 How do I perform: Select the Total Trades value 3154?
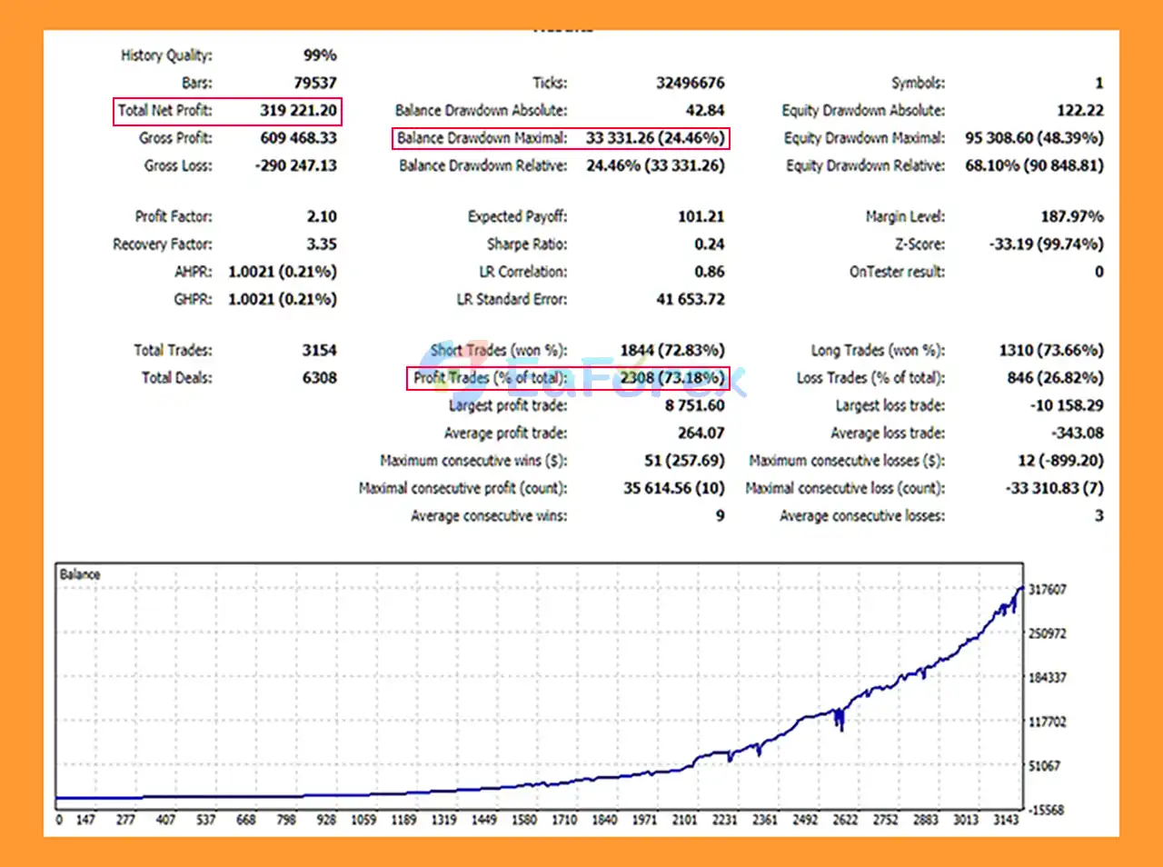(x=319, y=351)
